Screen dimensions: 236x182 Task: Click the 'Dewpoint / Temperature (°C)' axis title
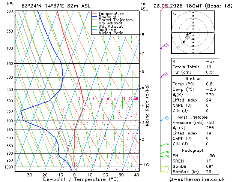81,179
